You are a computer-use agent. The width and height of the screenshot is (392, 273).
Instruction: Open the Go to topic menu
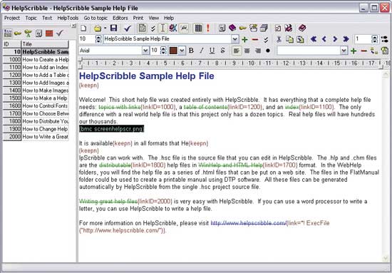click(x=96, y=18)
